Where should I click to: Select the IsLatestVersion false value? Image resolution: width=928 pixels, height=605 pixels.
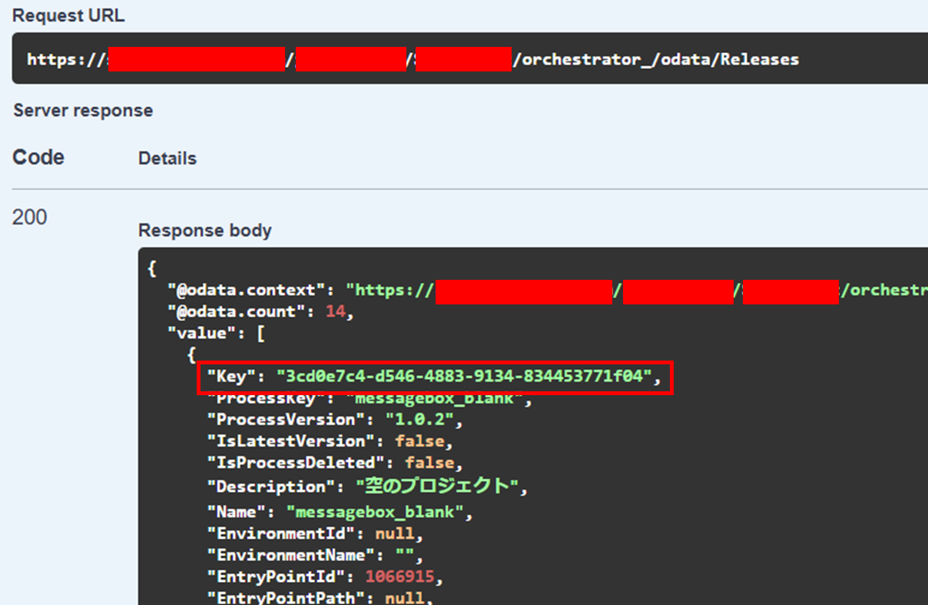click(423, 441)
